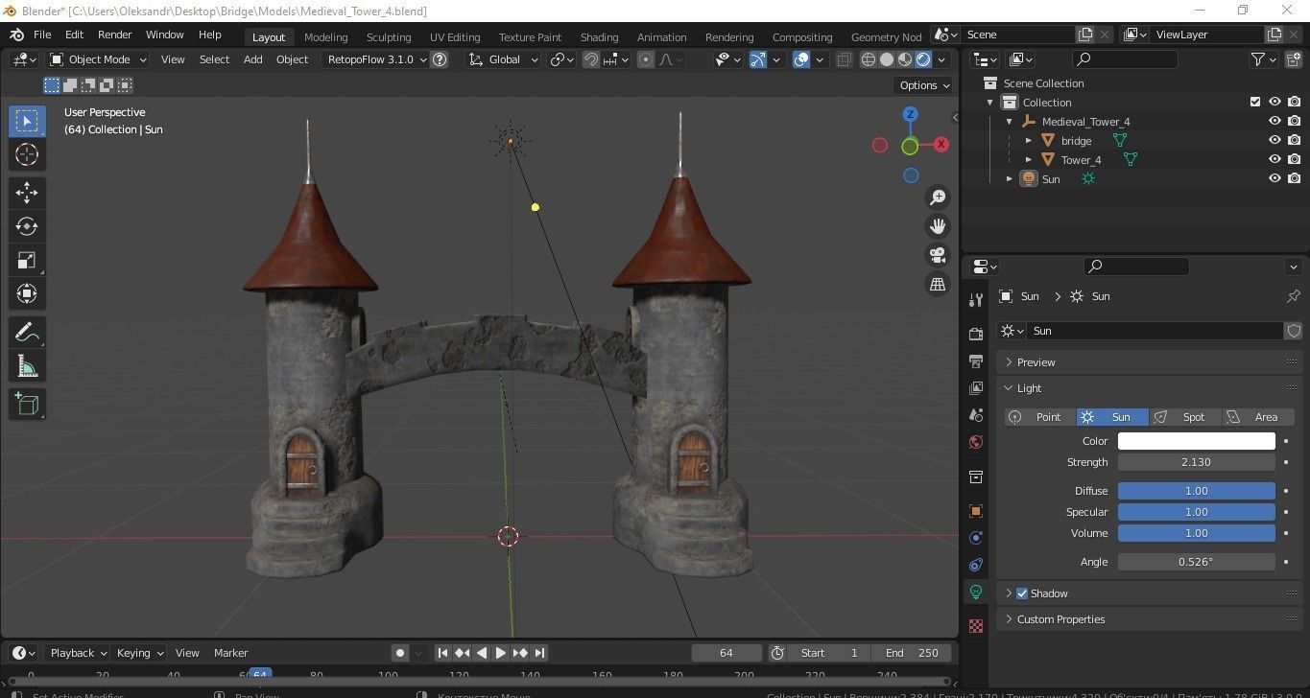Switch to the Shading workspace tab

pyautogui.click(x=599, y=36)
